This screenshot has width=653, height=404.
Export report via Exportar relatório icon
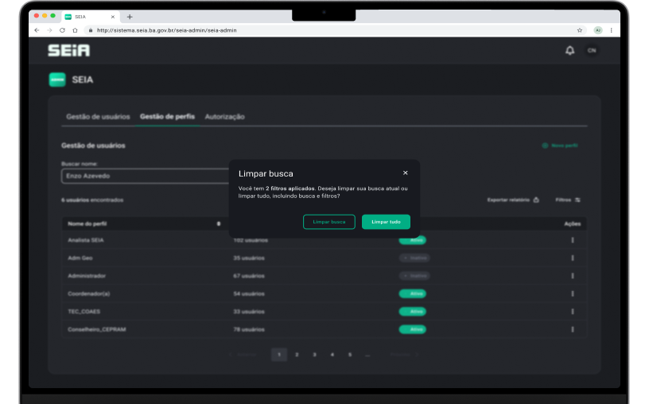[536, 200]
